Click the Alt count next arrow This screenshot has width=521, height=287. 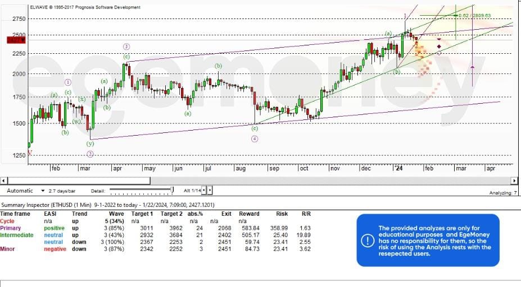pos(210,191)
